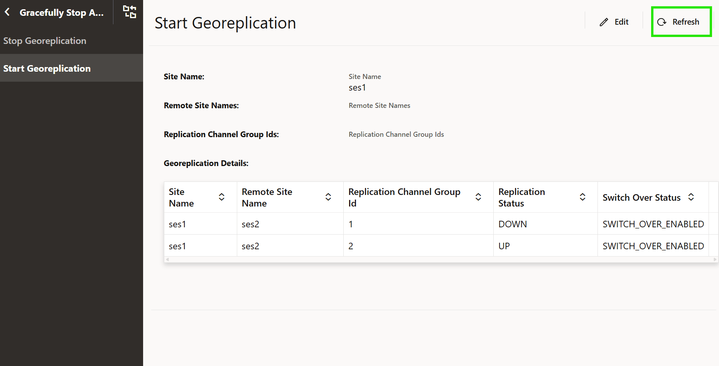
Task: Click the Switch Over Status column header
Action: tap(653, 197)
